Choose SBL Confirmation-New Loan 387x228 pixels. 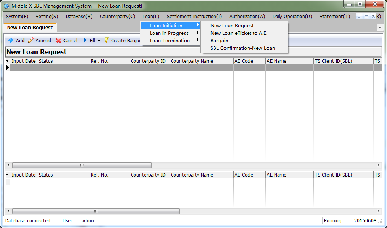point(244,48)
